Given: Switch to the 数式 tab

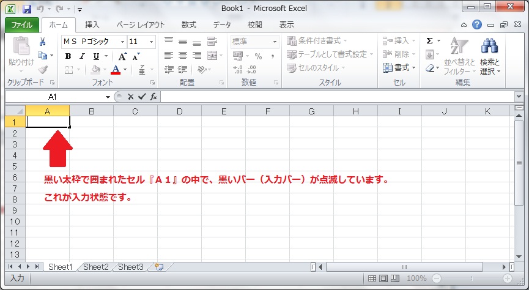Looking at the screenshot, I should tap(189, 25).
